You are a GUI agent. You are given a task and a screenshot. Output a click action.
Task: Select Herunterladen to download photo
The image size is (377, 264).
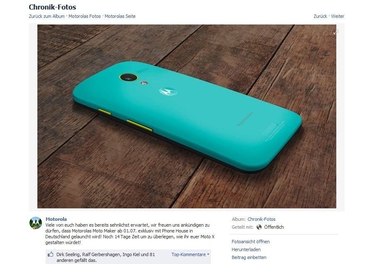246,249
